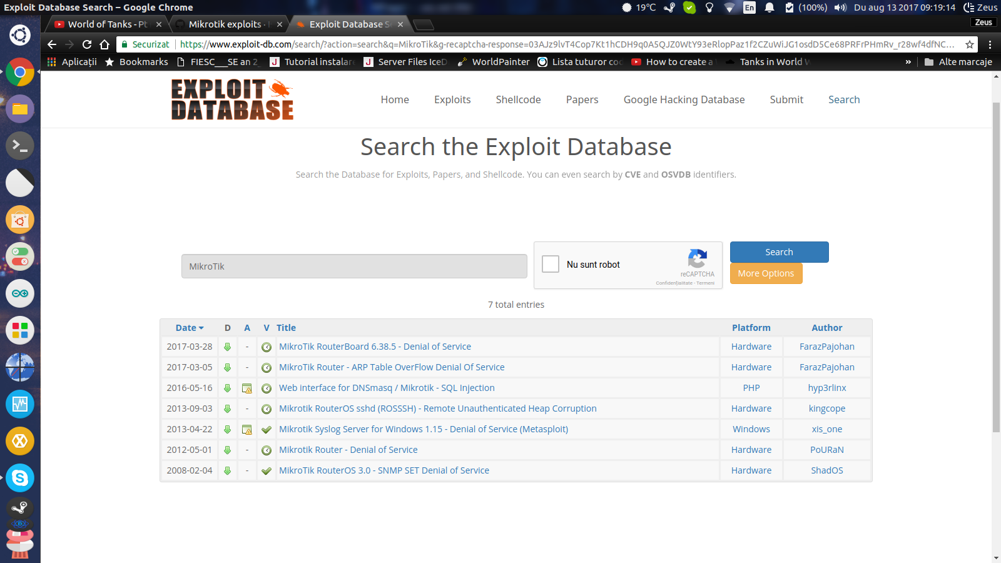The image size is (1001, 563).
Task: Click verified checkmark on Syslog Server row
Action: pyautogui.click(x=267, y=430)
